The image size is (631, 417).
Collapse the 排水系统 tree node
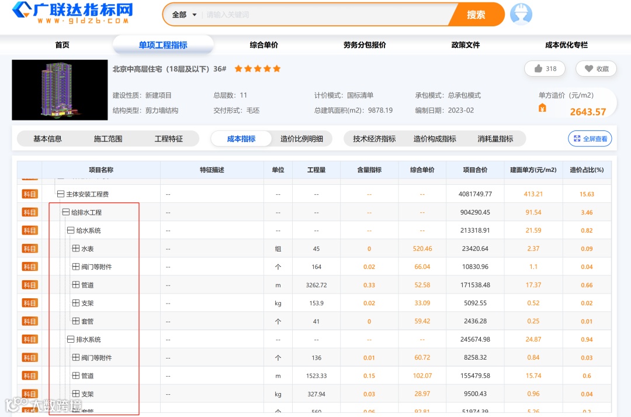71,339
